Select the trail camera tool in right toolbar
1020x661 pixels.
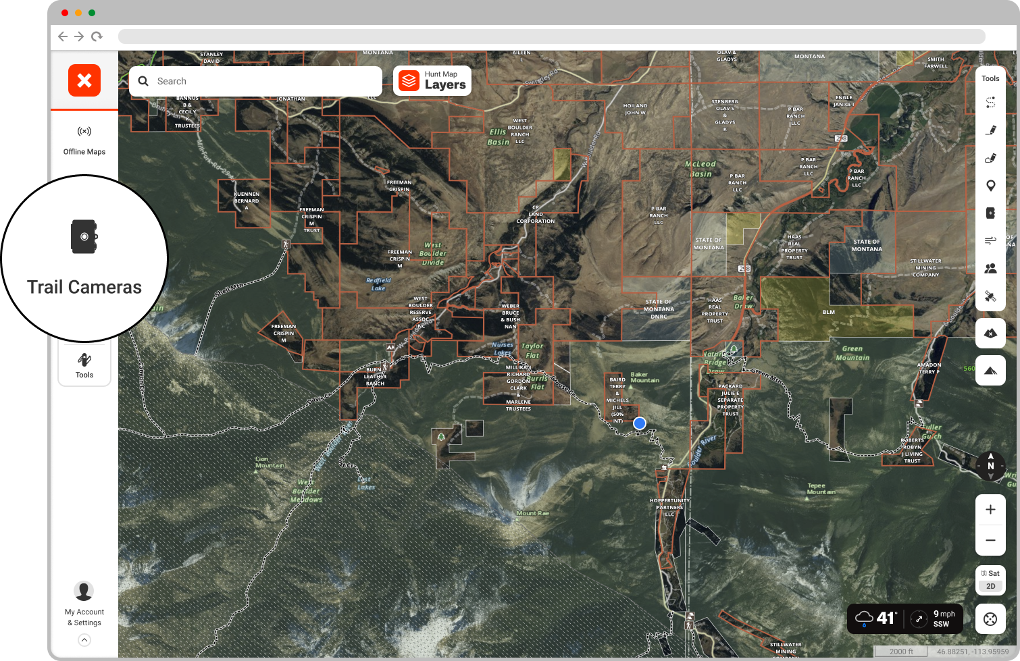990,213
